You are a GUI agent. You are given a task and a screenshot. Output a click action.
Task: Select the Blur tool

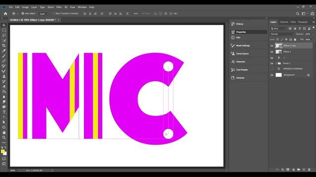pos(4,97)
